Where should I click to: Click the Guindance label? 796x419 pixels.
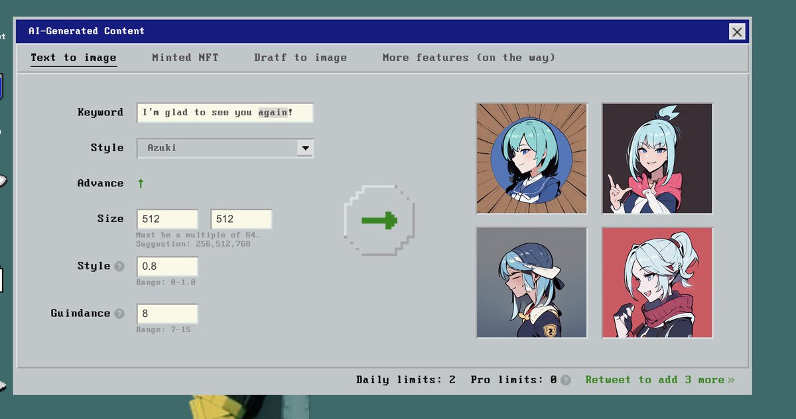pyautogui.click(x=80, y=314)
